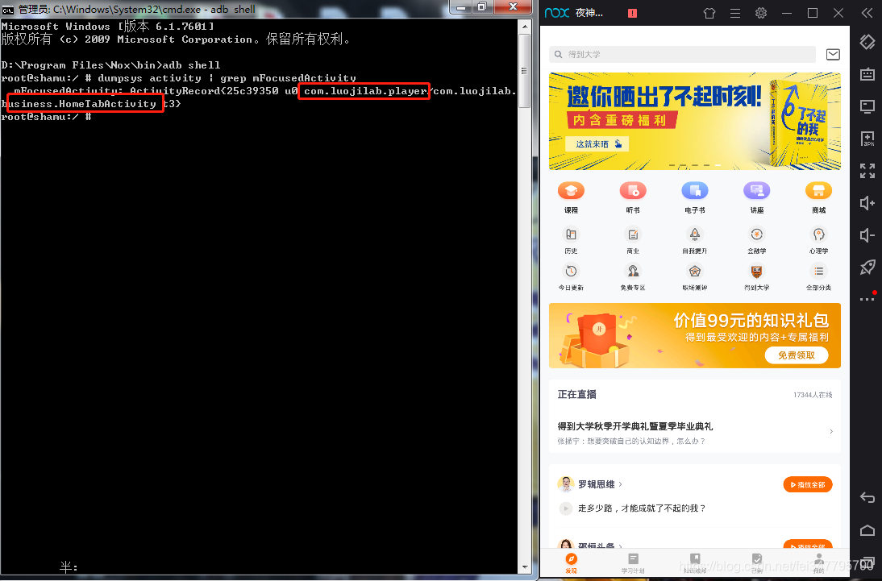Open the 心理学 psychology topic

click(x=818, y=240)
